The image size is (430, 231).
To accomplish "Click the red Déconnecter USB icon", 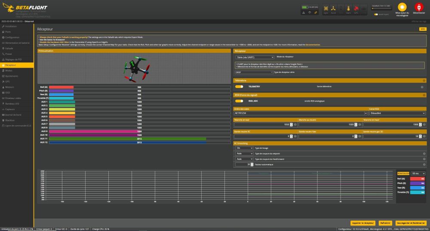I will pyautogui.click(x=418, y=8).
